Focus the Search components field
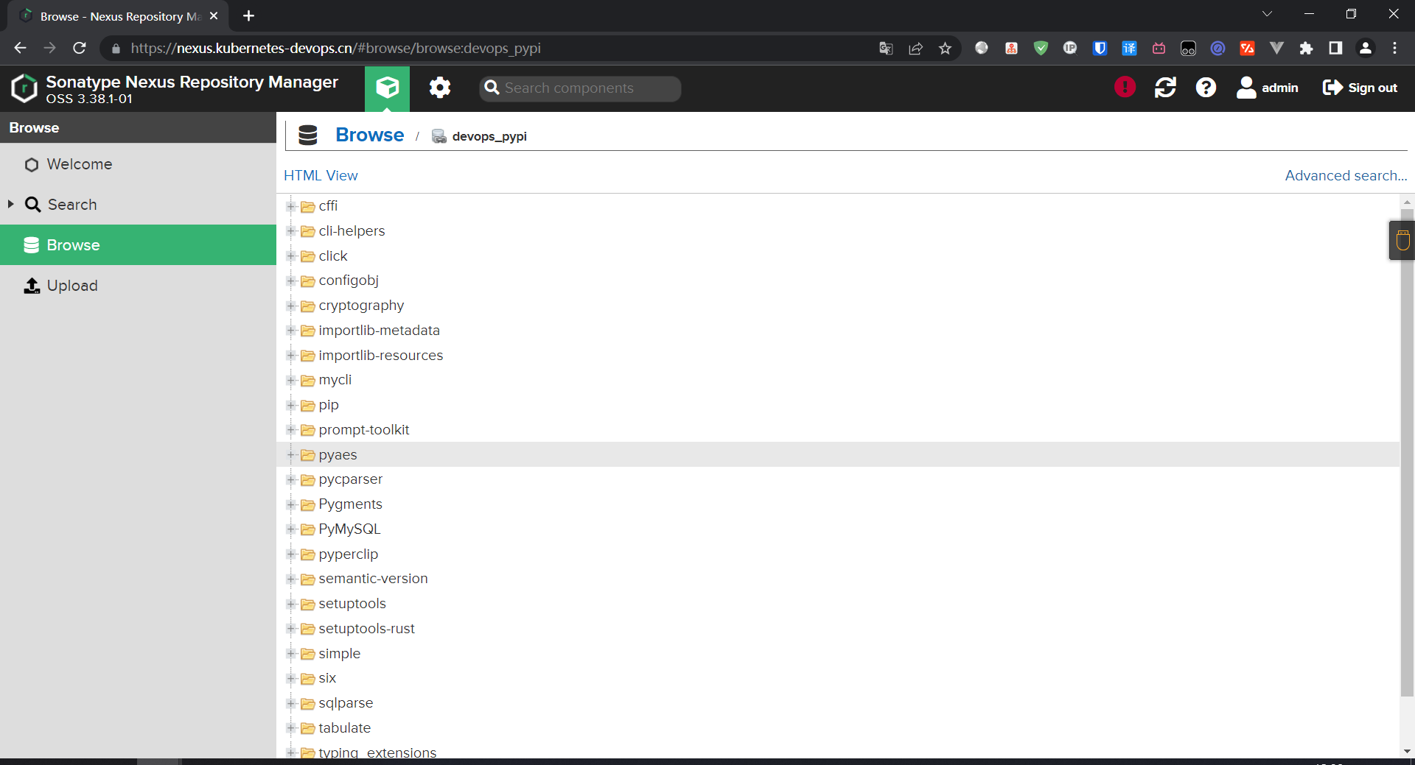This screenshot has width=1415, height=765. point(580,88)
